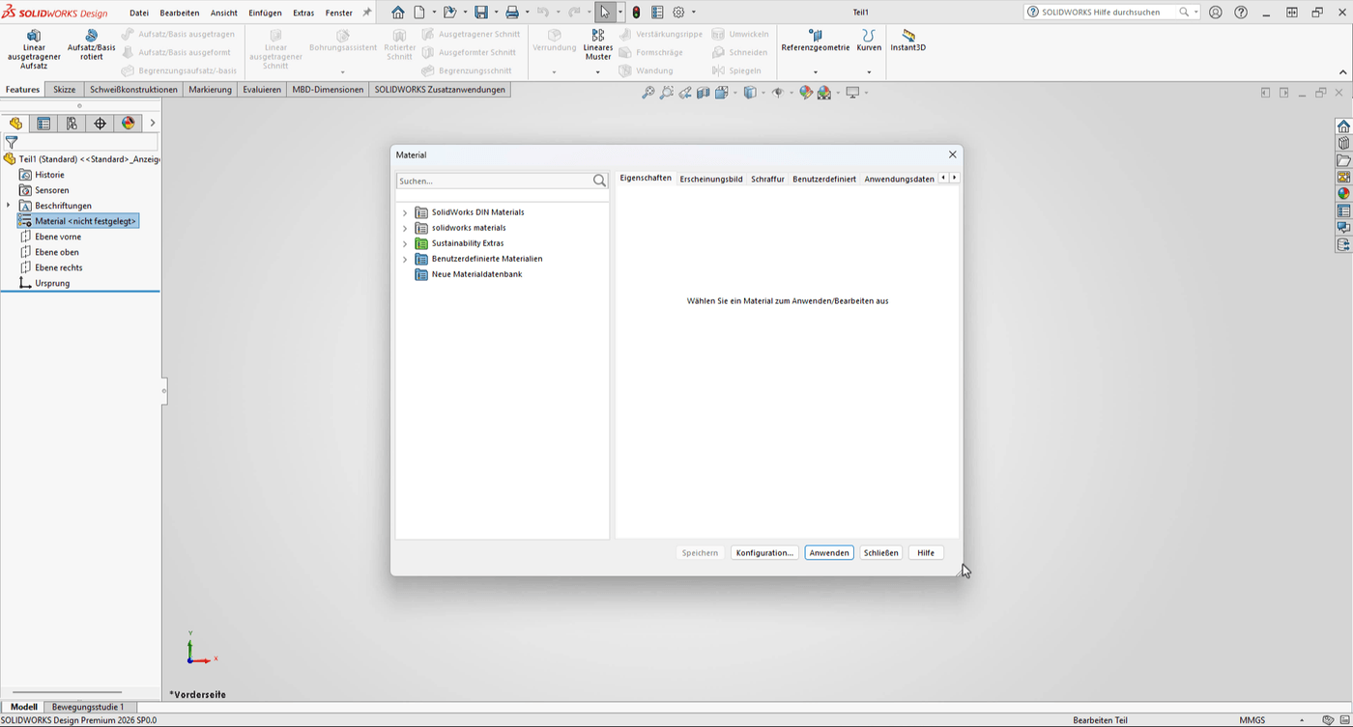Click the Suchen input field
The image size is (1353, 727).
[493, 181]
